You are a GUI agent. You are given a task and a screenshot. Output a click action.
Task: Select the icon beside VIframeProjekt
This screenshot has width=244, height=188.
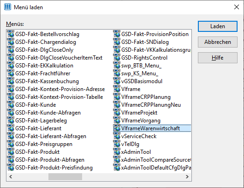pos(117,113)
